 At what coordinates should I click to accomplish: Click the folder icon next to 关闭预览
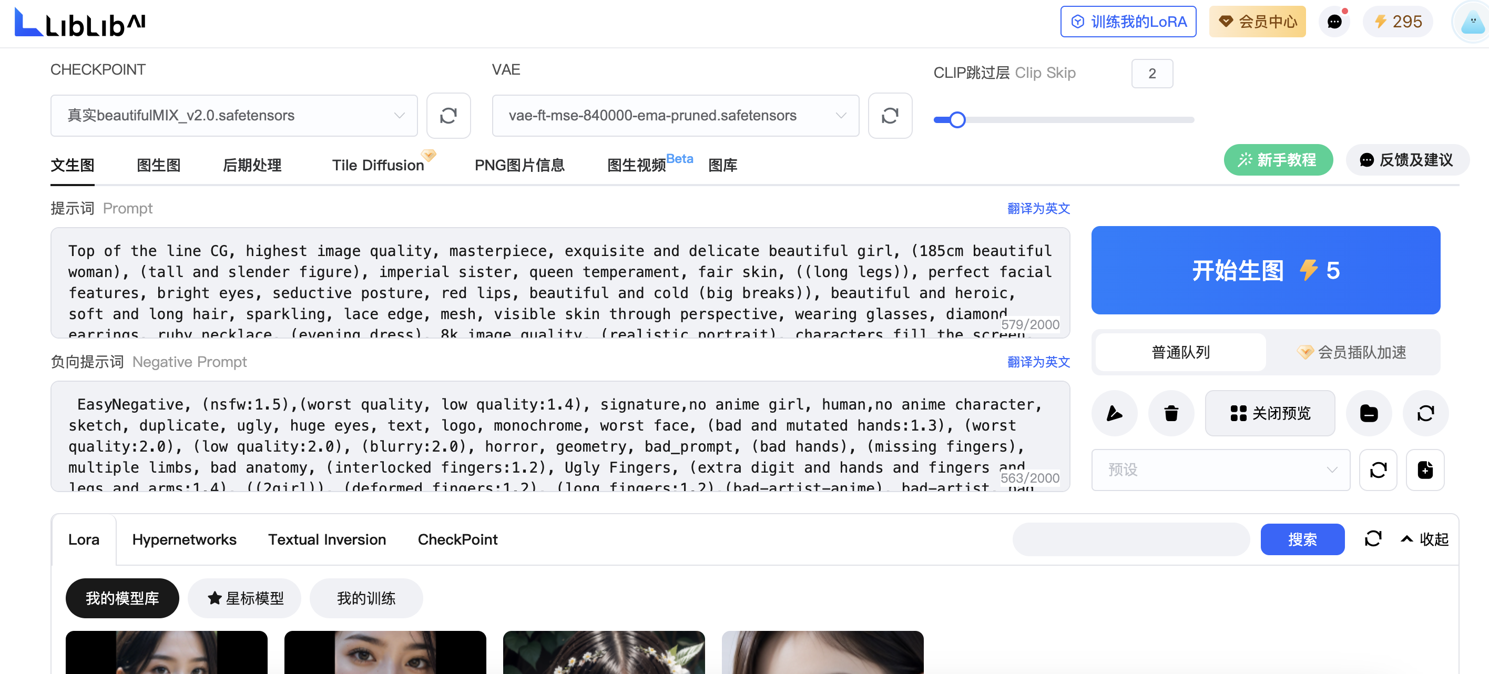click(x=1368, y=413)
